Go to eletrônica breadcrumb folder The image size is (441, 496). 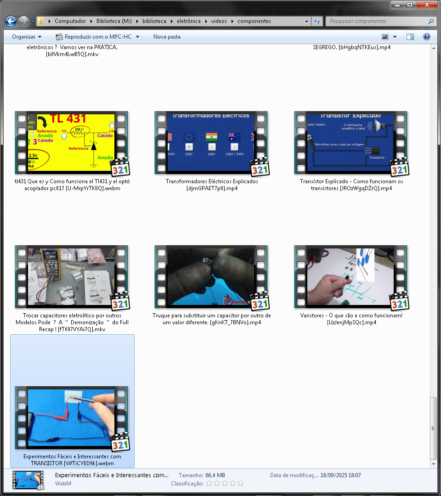(x=188, y=21)
